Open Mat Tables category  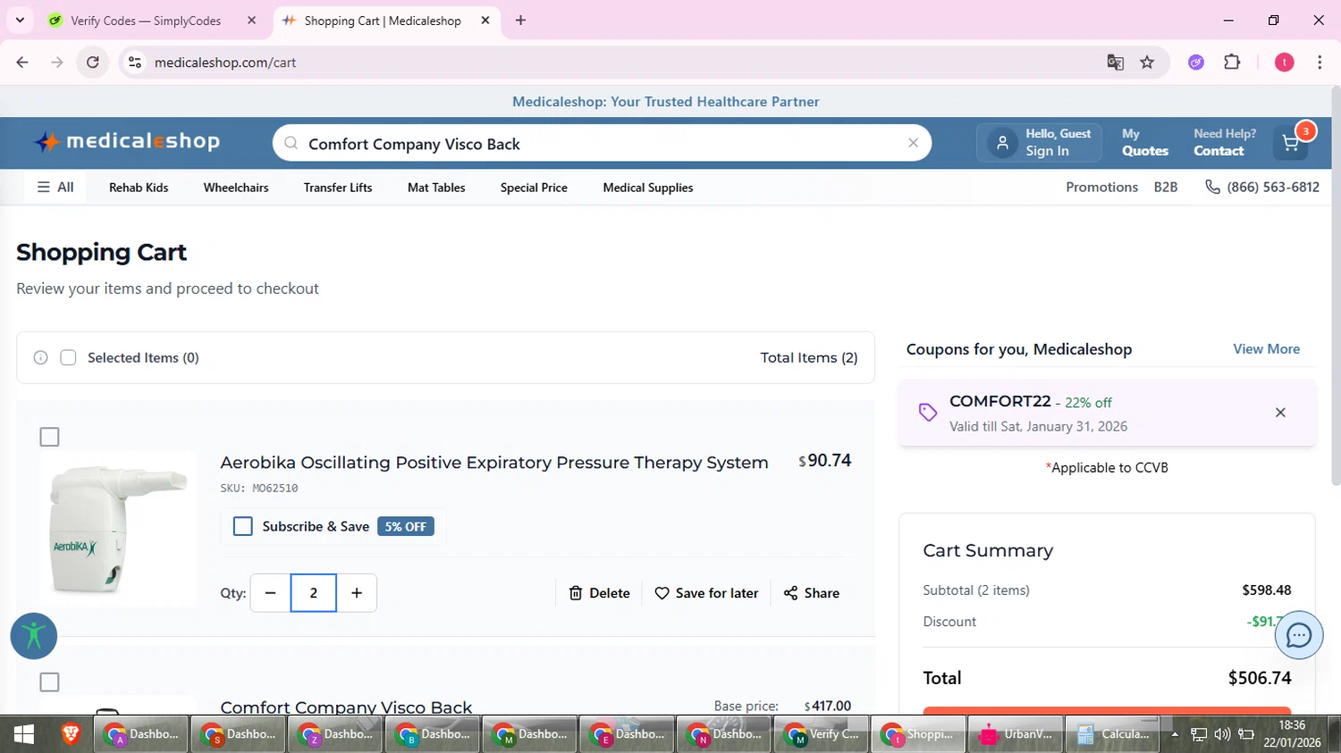[436, 188]
